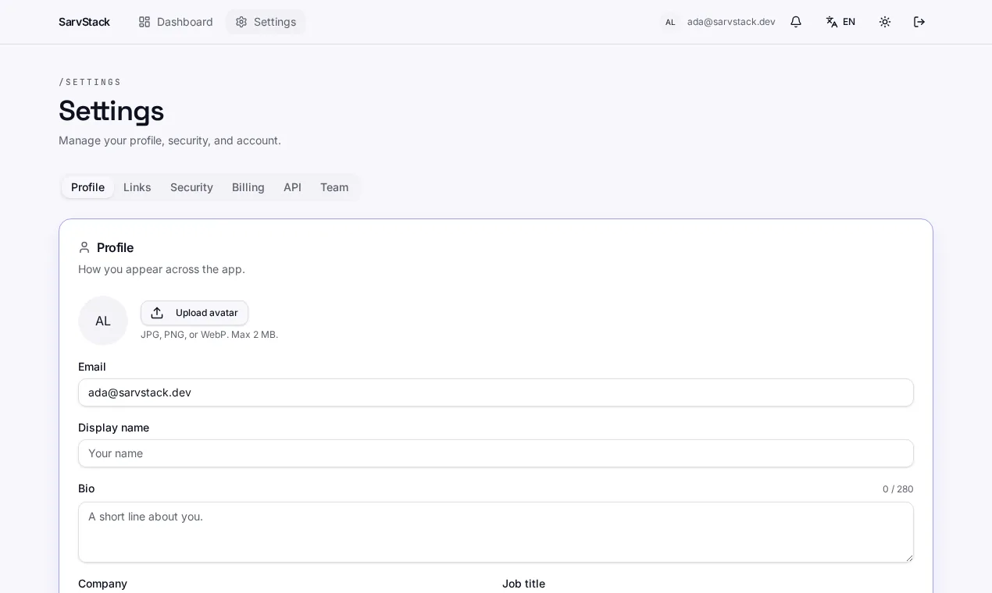Click the SarvStack logo
Viewport: 992px width, 593px height.
[84, 22]
